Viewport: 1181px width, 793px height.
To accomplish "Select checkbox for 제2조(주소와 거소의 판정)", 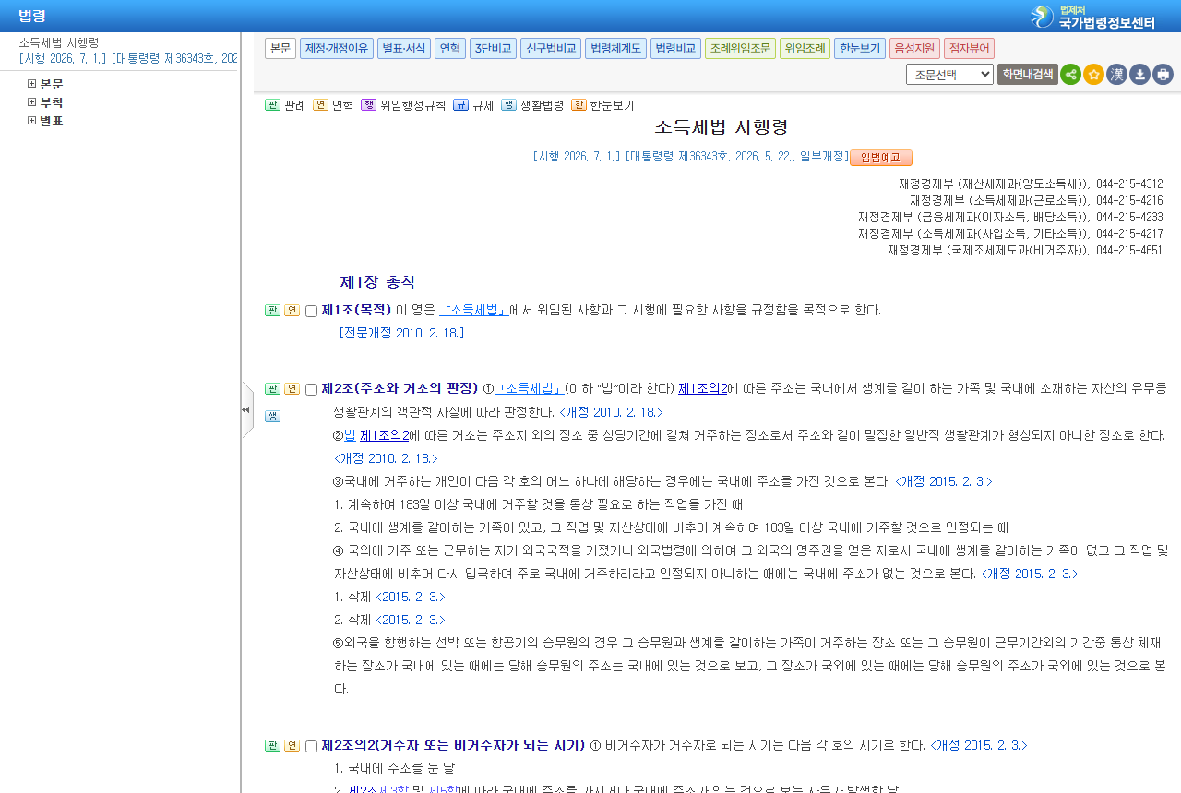I will 311,390.
